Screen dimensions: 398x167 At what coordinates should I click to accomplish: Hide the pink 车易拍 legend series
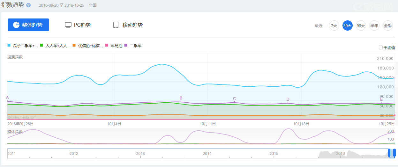coord(116,46)
